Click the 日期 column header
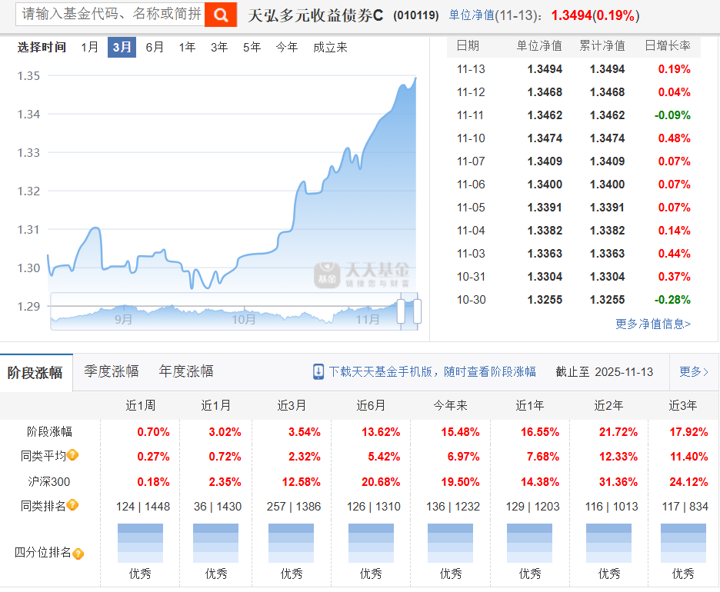This screenshot has width=720, height=592. (x=468, y=45)
